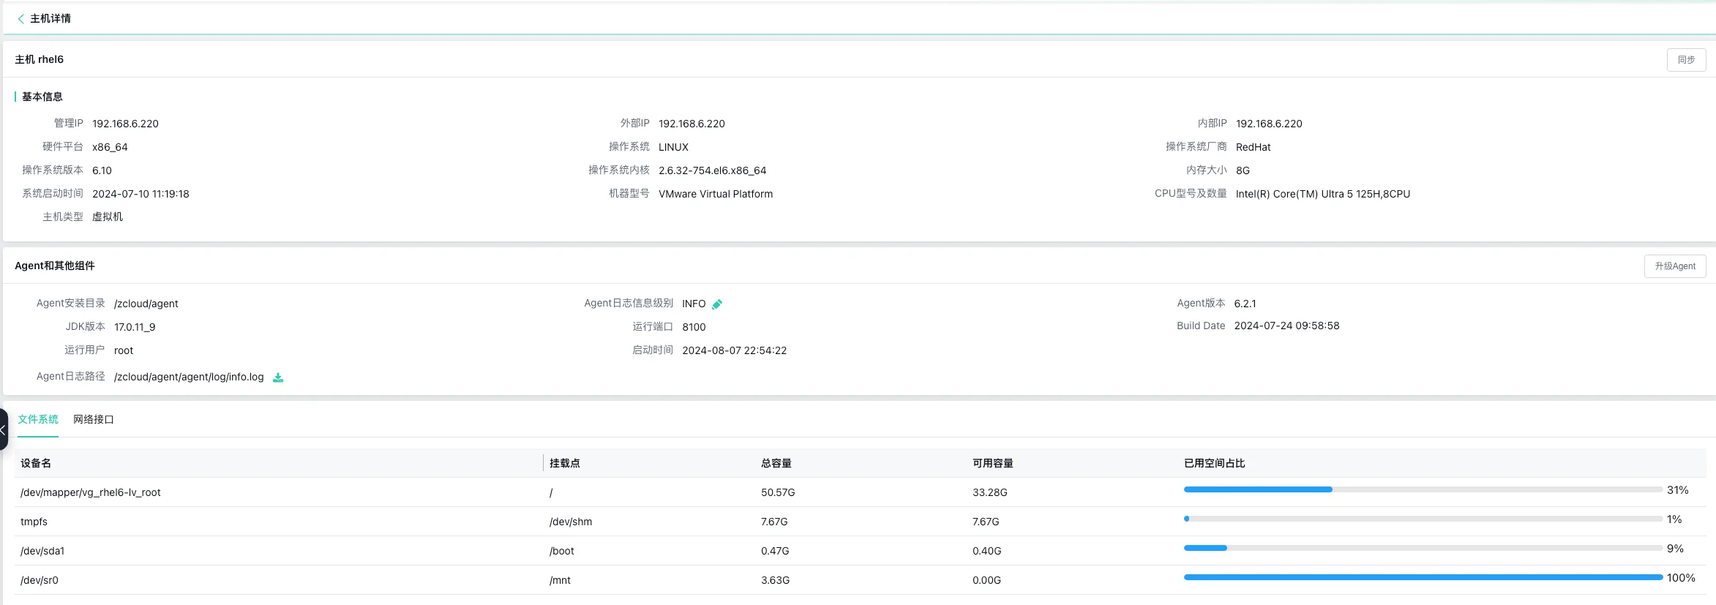Select the 文件系统 tab
1716x605 pixels.
(x=38, y=420)
